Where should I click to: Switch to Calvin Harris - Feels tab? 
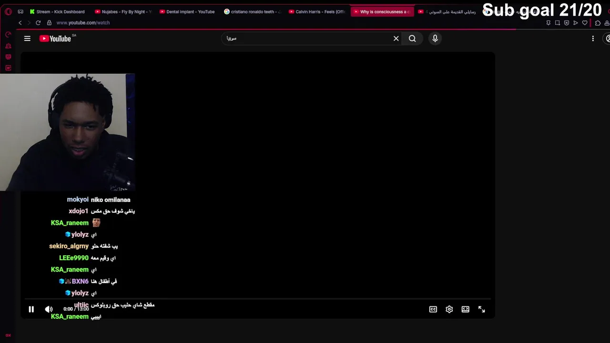pos(317,11)
